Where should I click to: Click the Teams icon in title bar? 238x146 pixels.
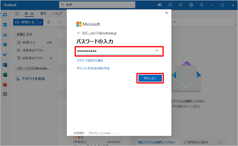tap(160, 5)
